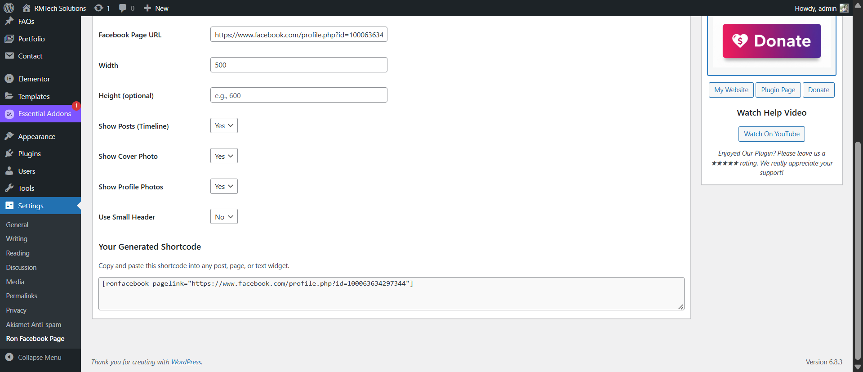Click the scrollbar down arrow
The image size is (863, 372).
point(858,367)
